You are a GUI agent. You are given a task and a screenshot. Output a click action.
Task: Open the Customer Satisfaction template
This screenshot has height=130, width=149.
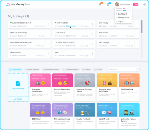click(x=40, y=87)
